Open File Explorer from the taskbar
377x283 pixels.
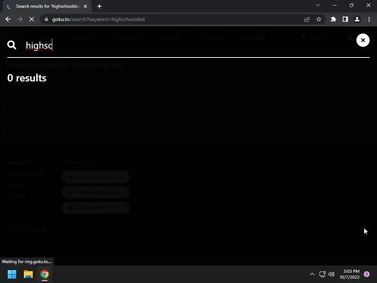28,274
